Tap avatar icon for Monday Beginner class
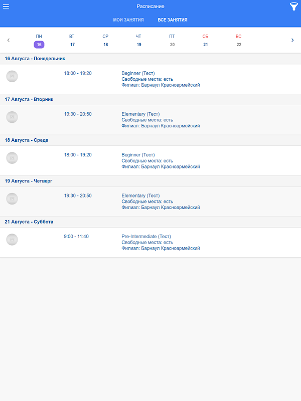Image resolution: width=301 pixels, height=401 pixels. tap(13, 76)
